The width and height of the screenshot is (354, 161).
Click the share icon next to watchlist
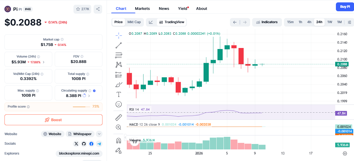(98, 9)
